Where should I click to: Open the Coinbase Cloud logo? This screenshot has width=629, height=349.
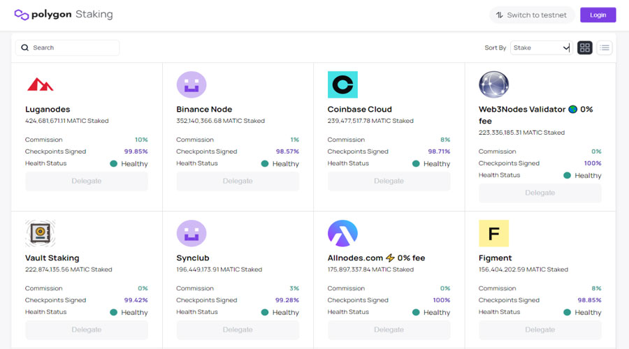(342, 84)
